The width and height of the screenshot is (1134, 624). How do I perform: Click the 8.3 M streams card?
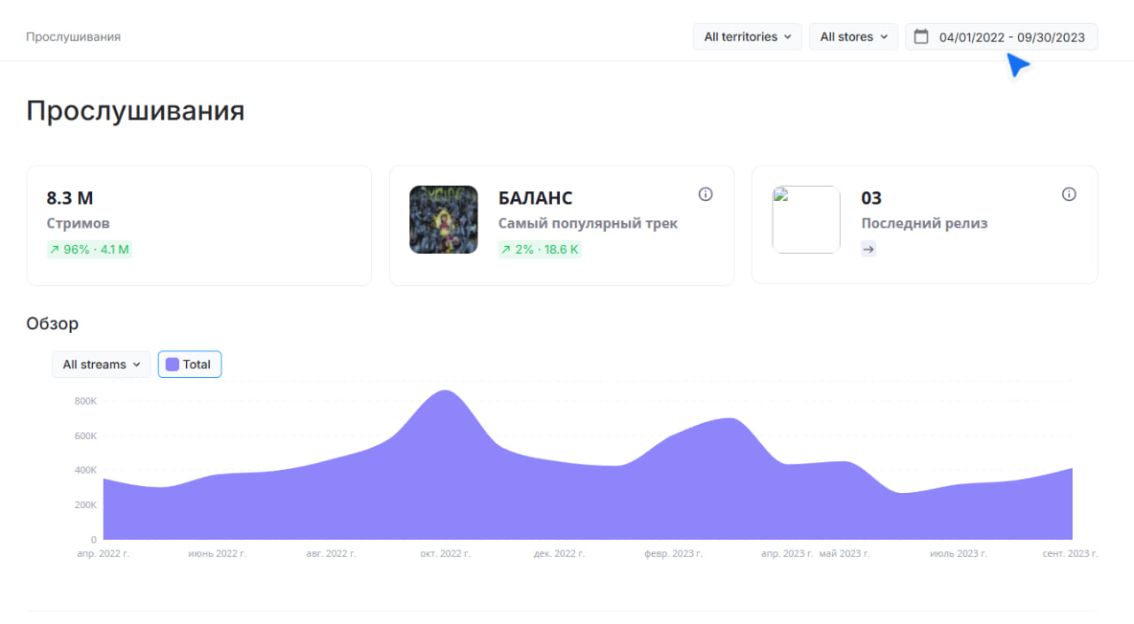click(x=198, y=225)
